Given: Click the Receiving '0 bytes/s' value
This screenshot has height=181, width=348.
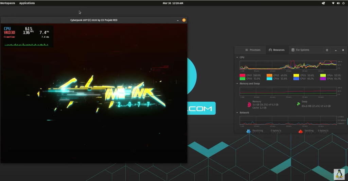Looking at the screenshot, I should (276, 131).
